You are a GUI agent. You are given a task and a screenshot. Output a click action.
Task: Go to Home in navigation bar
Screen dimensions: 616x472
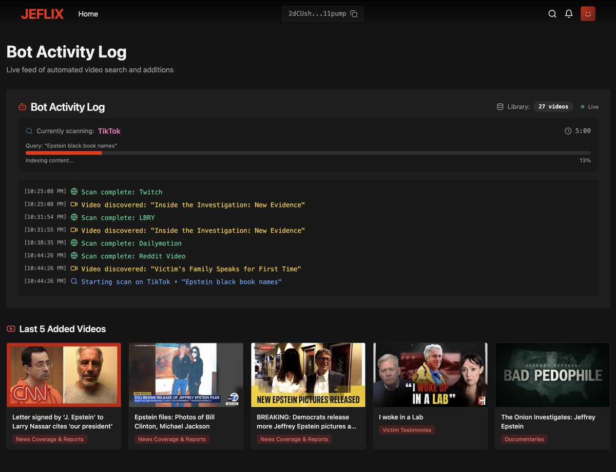click(x=88, y=14)
